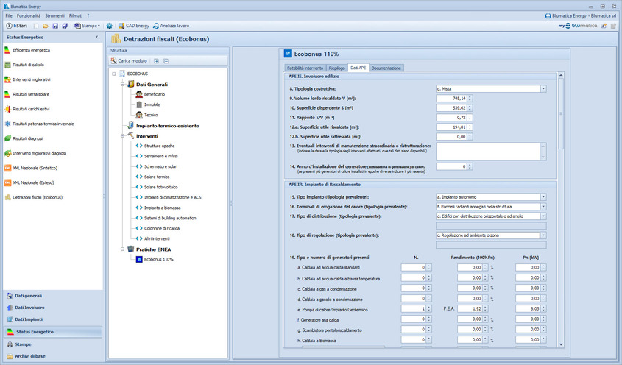622x365 pixels.
Task: Open a project with the folder icon
Action: [46, 26]
